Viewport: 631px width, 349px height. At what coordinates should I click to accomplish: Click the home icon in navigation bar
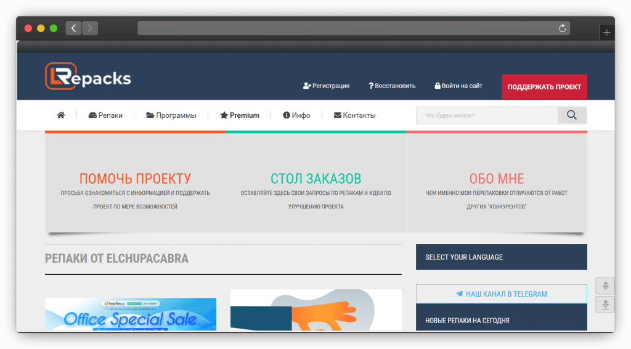(60, 115)
